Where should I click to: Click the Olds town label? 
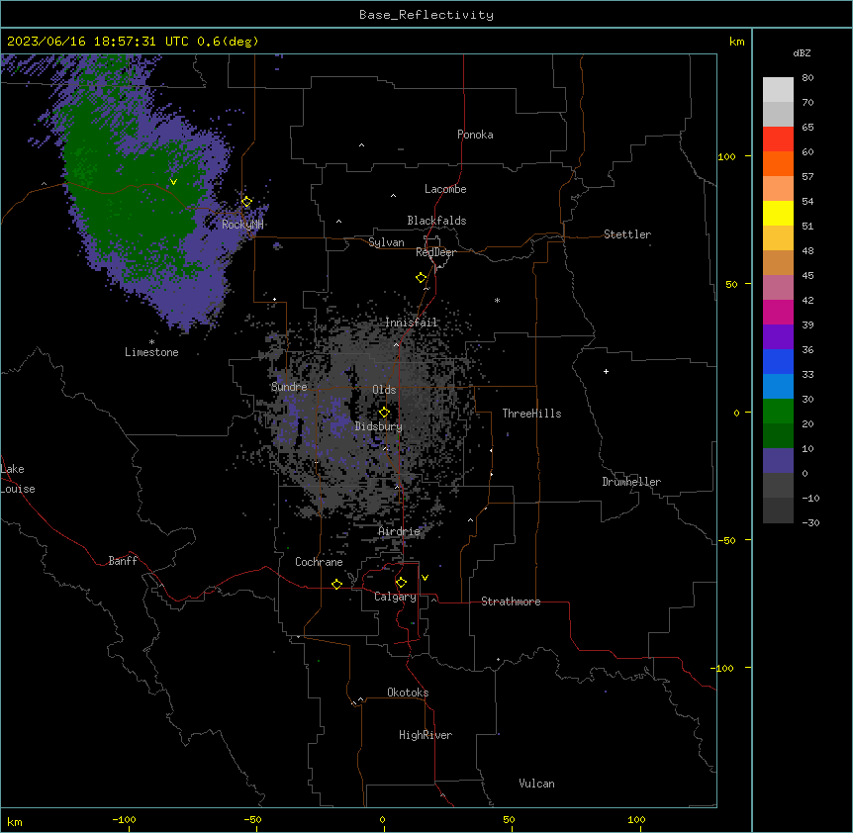pyautogui.click(x=384, y=390)
